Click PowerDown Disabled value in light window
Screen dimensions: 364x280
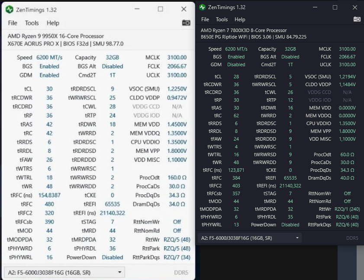[113, 257]
